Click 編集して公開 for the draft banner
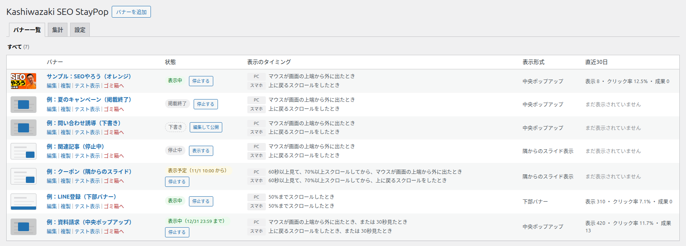This screenshot has height=246, width=686. pyautogui.click(x=206, y=127)
